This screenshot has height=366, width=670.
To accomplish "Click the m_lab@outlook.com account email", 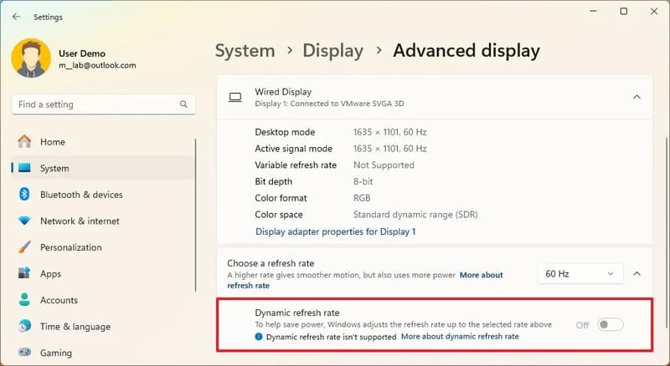I will click(97, 65).
